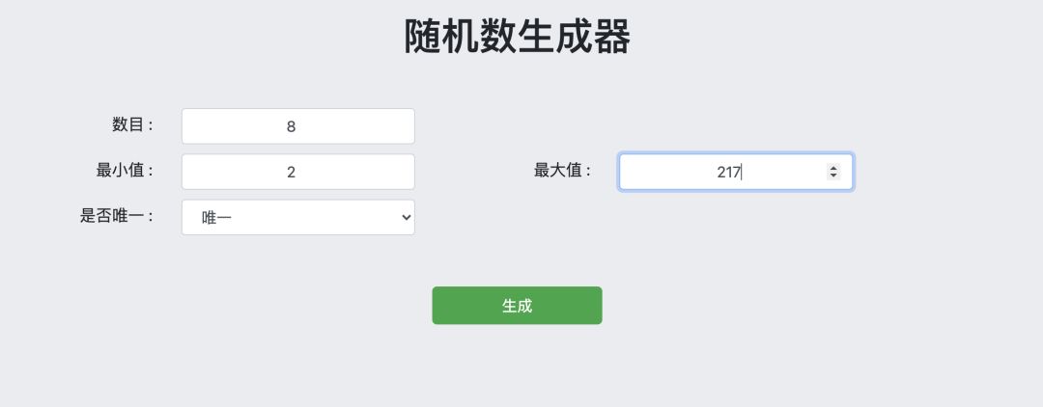This screenshot has width=1043, height=407.
Task: Click the 生成 text on the button
Action: click(517, 306)
